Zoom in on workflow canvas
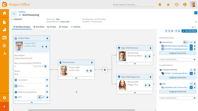198x111 pixels. (x=166, y=31)
